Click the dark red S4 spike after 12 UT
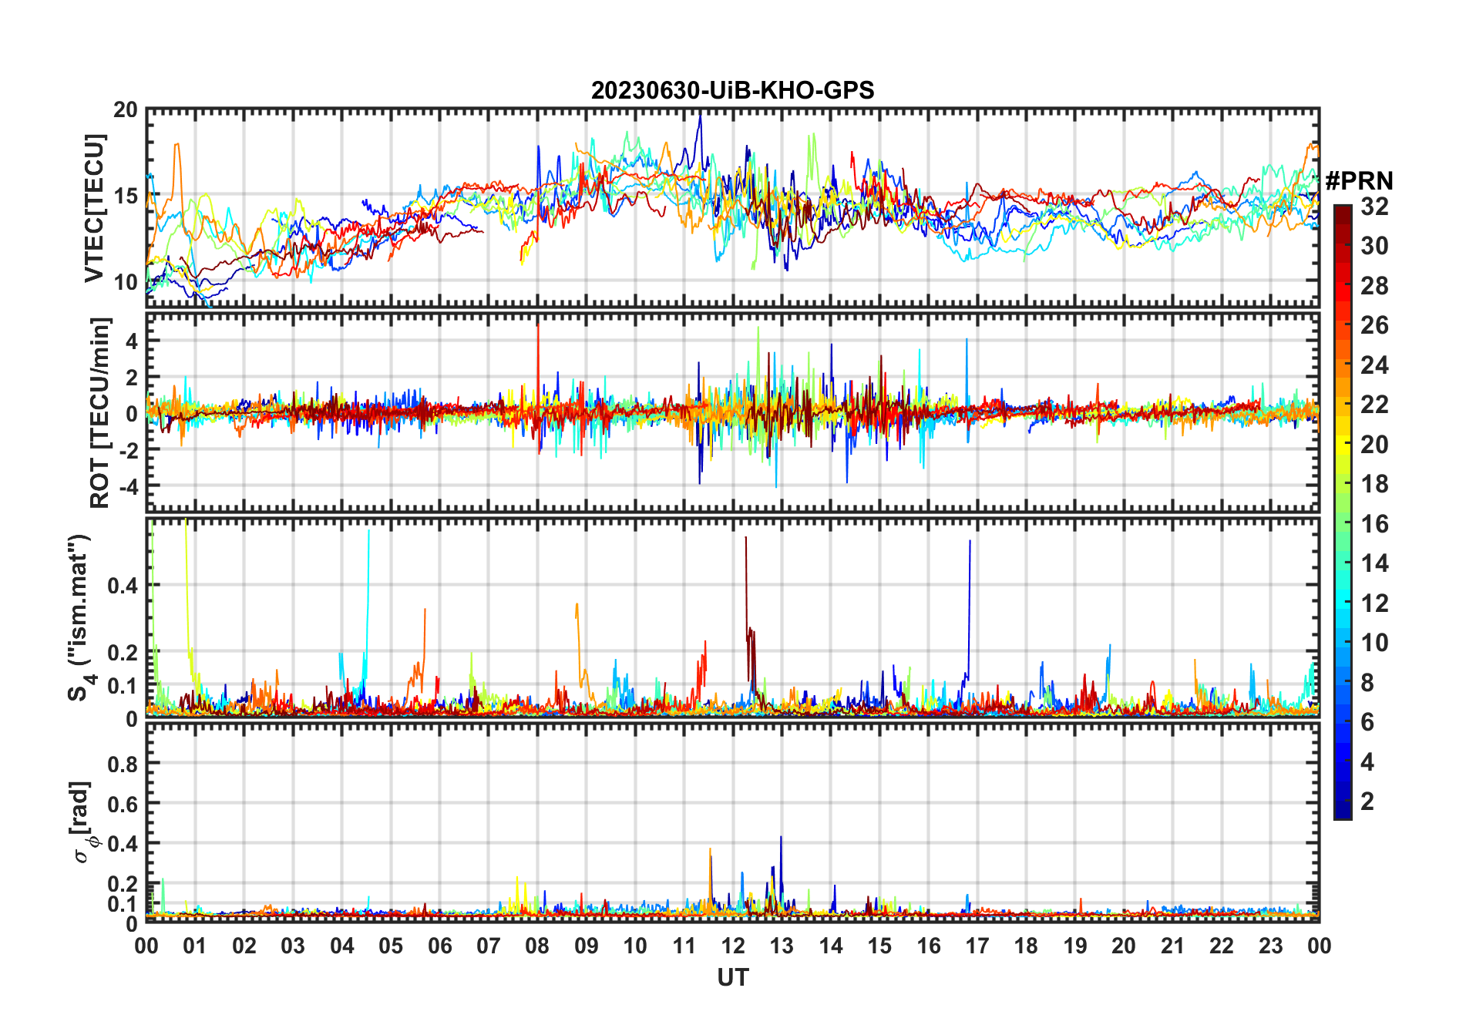 (748, 609)
